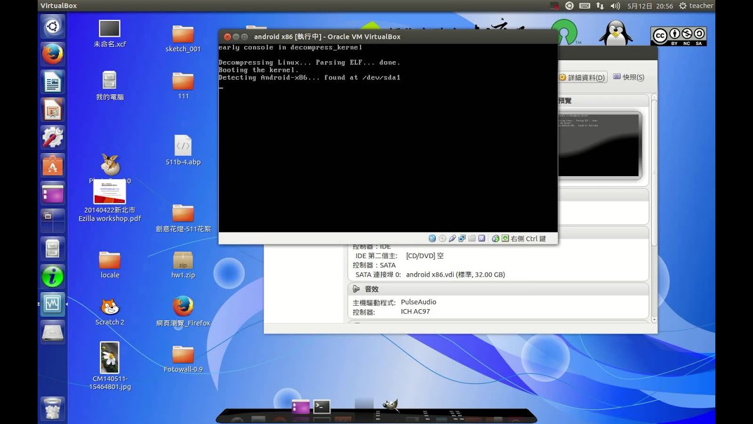Click the circular indicator icon in top panel

[569, 6]
